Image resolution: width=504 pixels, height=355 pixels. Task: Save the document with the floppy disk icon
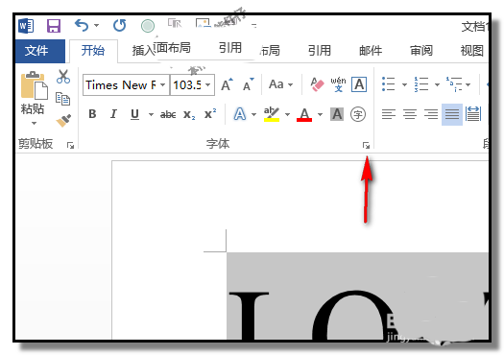pos(54,26)
